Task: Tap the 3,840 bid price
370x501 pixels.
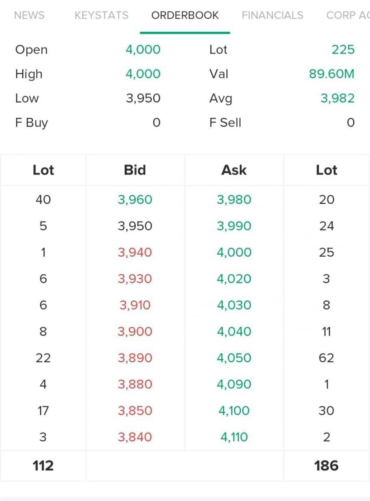Action: point(135,437)
